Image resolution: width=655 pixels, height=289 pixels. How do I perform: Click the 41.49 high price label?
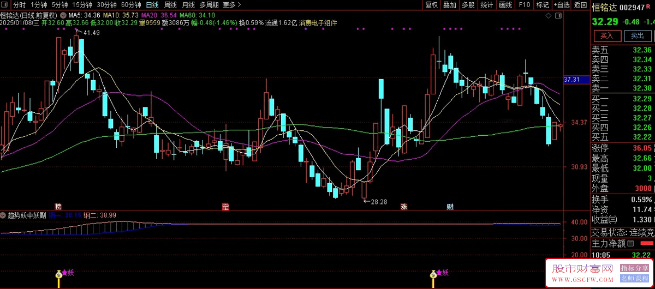click(92, 33)
